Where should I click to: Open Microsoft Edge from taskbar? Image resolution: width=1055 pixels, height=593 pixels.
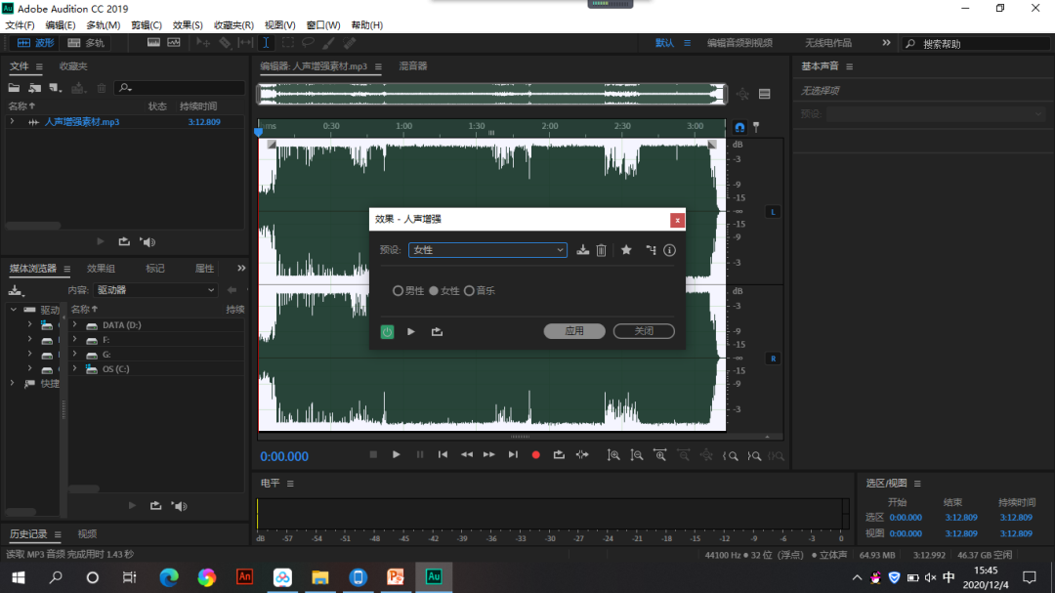(x=169, y=576)
